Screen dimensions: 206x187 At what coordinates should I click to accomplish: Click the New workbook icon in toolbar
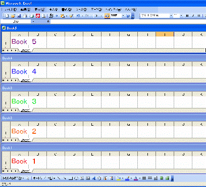[x=7, y=16]
